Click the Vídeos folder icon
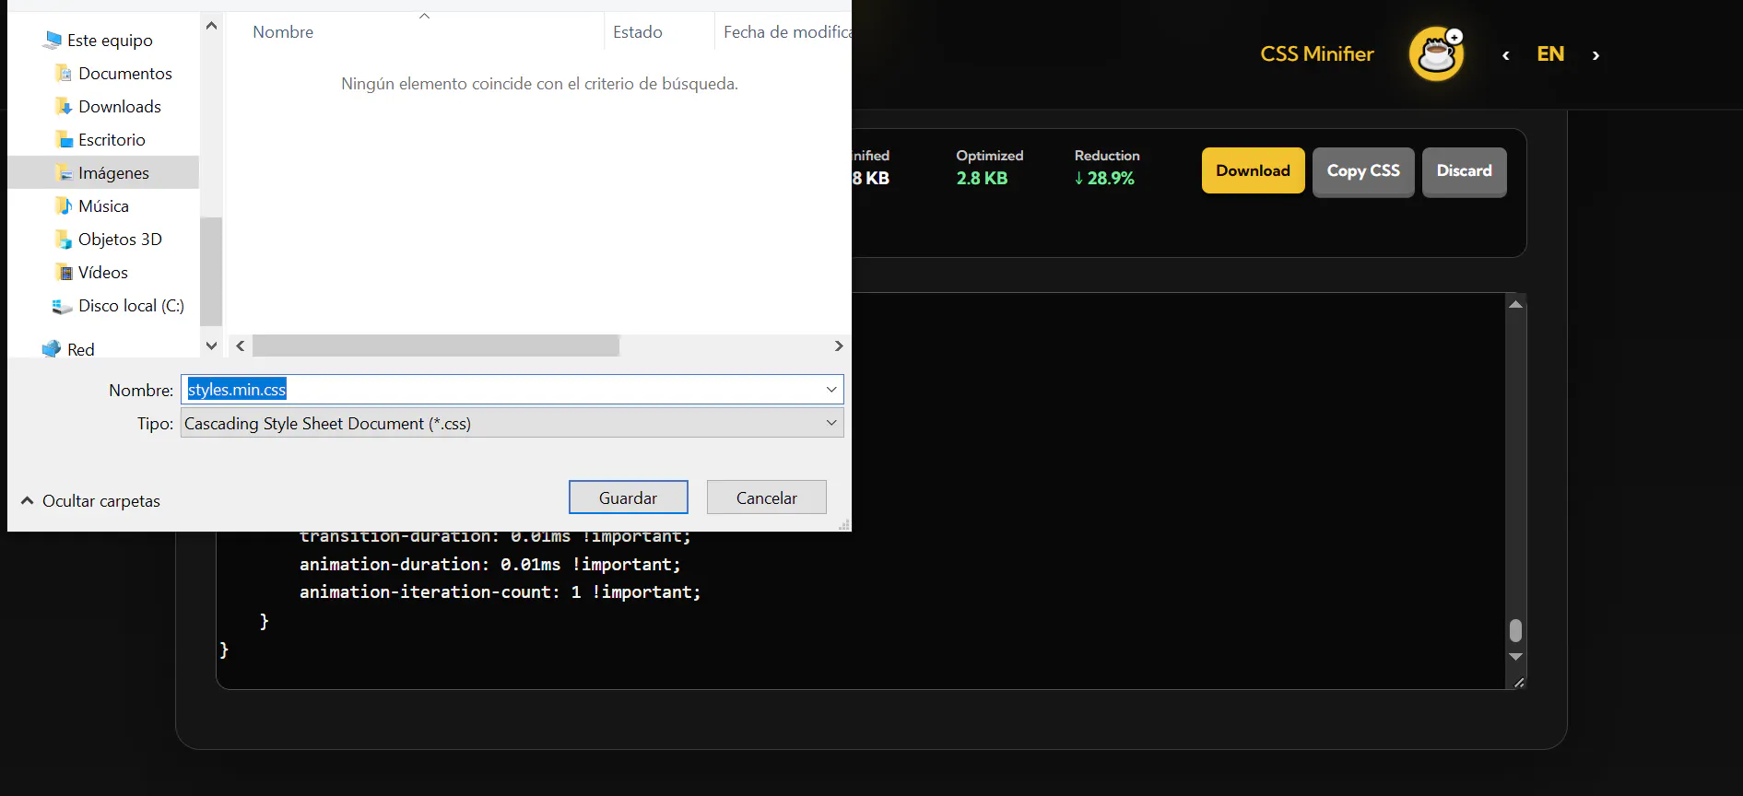The width and height of the screenshot is (1743, 796). 64,272
